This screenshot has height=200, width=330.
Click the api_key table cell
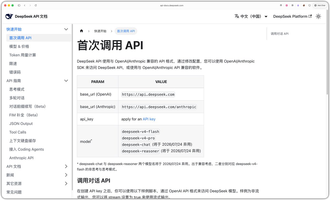[98, 119]
